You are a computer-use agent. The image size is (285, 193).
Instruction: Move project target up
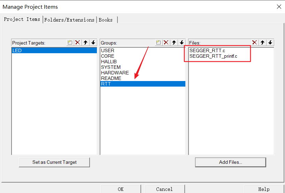85,43
